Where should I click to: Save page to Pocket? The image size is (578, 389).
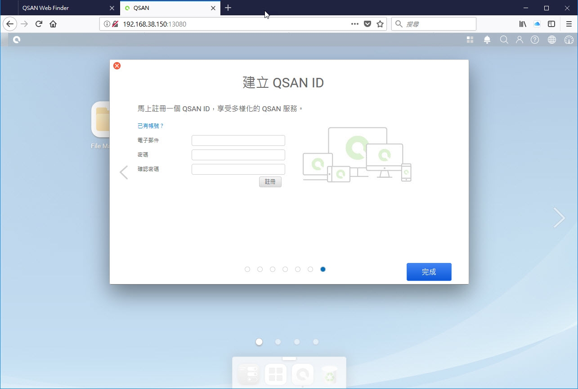[367, 24]
